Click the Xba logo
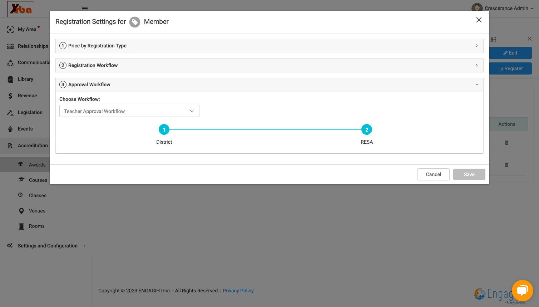 (21, 9)
